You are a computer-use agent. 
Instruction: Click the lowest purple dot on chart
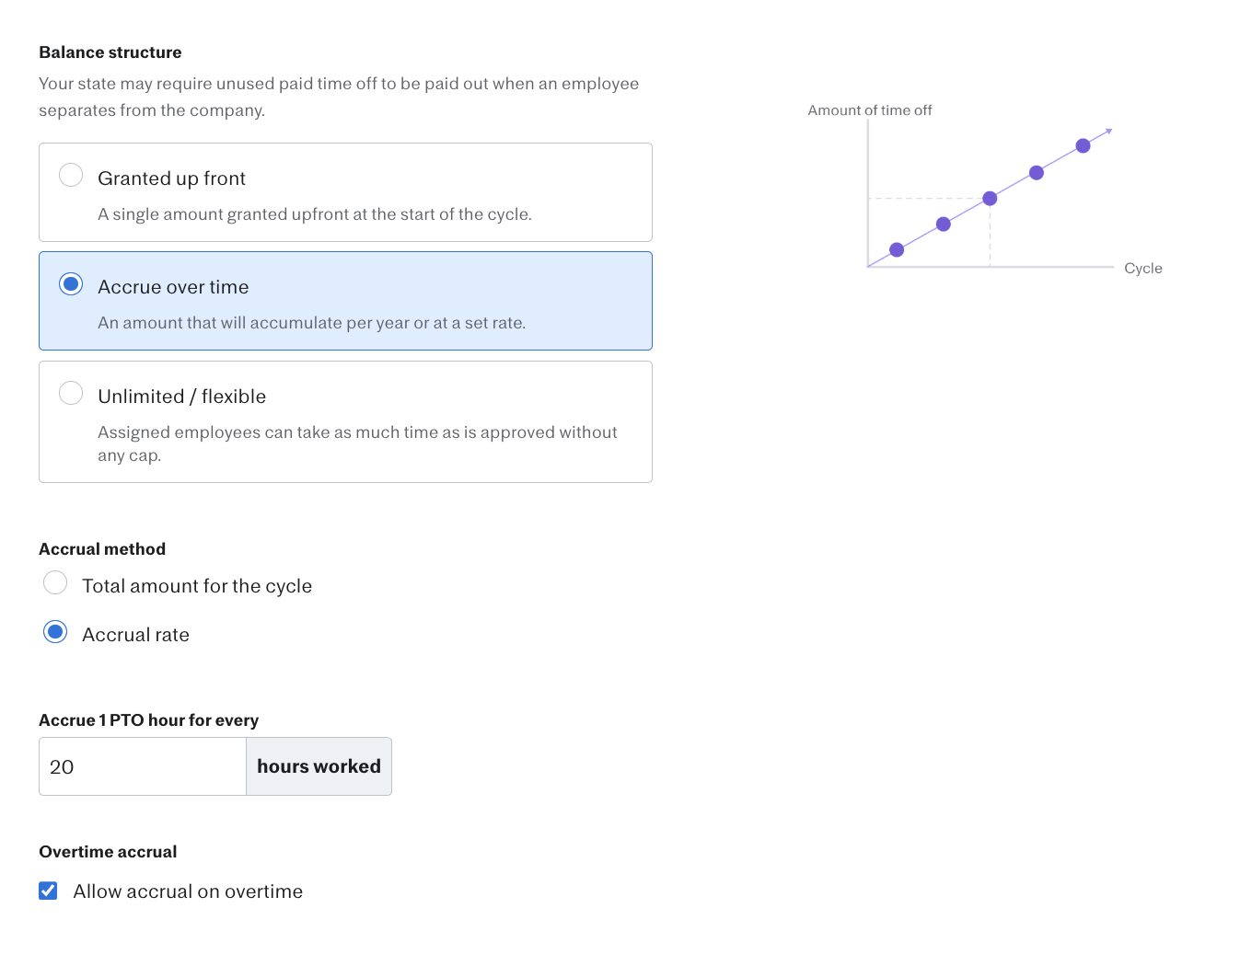pyautogui.click(x=897, y=250)
